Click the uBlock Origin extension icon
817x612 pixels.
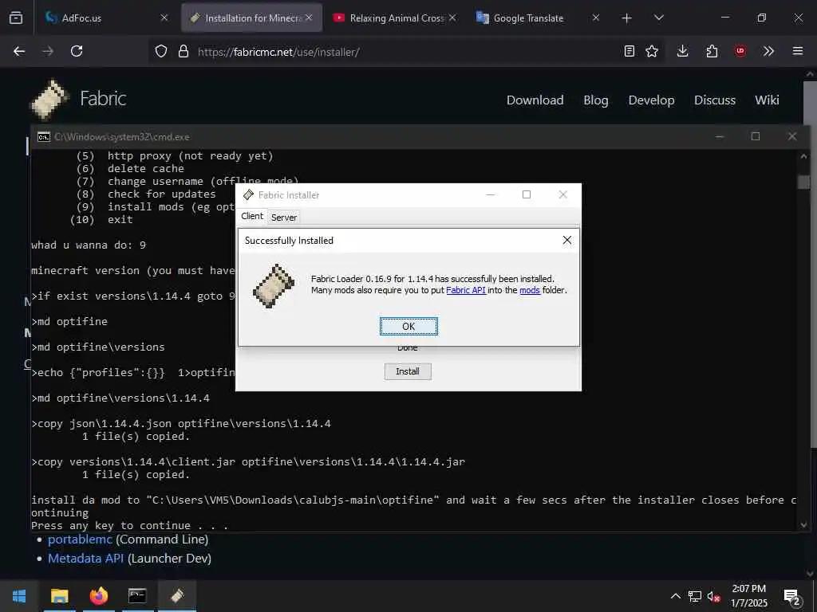(x=740, y=51)
